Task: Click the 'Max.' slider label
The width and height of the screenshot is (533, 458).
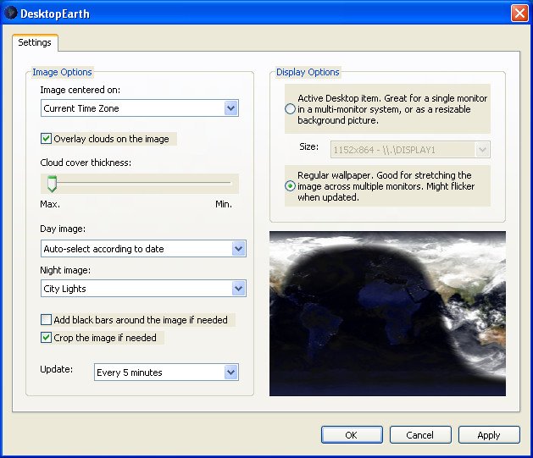Action: click(x=50, y=204)
